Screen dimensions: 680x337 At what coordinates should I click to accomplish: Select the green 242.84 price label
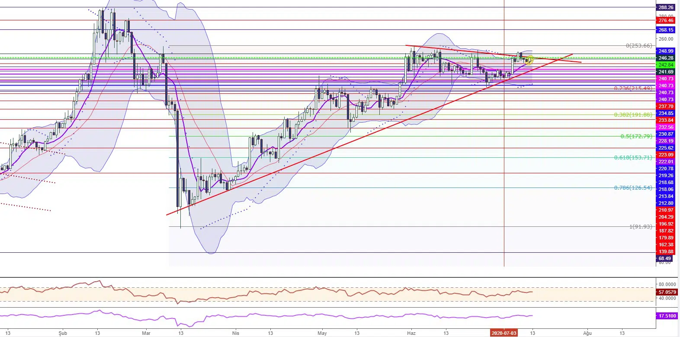click(x=666, y=65)
